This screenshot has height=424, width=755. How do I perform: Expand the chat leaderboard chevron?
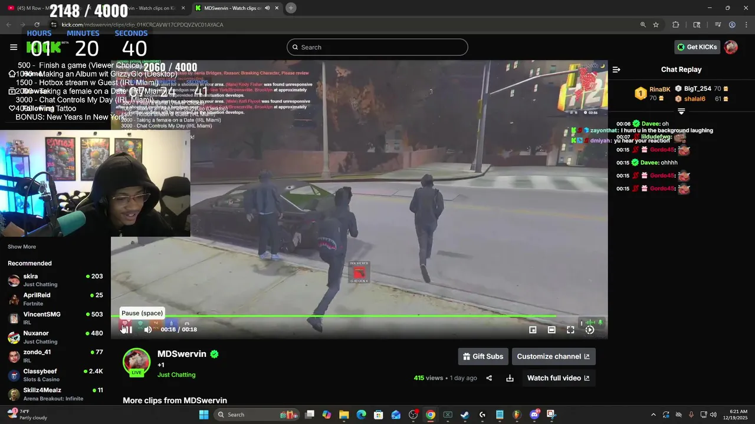[x=681, y=111]
